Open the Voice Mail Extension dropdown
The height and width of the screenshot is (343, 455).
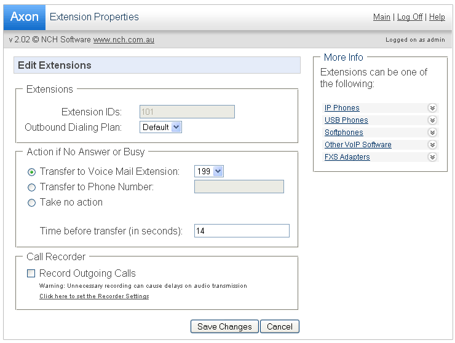(x=209, y=171)
